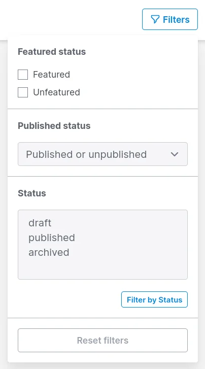Click the 'Published or unpublished' selected value
205x369 pixels.
tap(86, 154)
